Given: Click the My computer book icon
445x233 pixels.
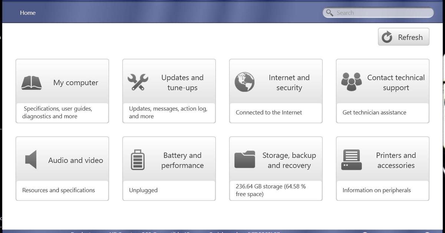Looking at the screenshot, I should 32,82.
